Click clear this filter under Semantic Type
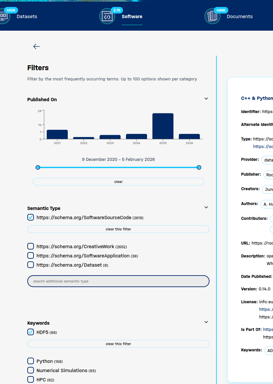 click(x=118, y=229)
